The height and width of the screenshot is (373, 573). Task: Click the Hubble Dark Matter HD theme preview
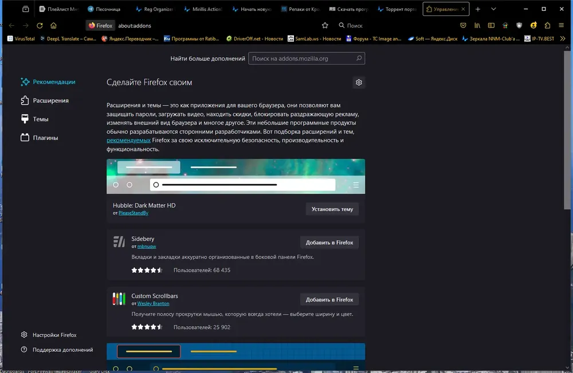click(x=236, y=176)
